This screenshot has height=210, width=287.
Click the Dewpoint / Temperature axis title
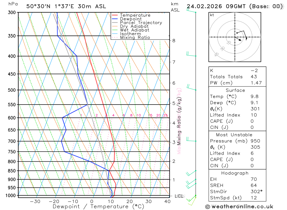point(98,207)
